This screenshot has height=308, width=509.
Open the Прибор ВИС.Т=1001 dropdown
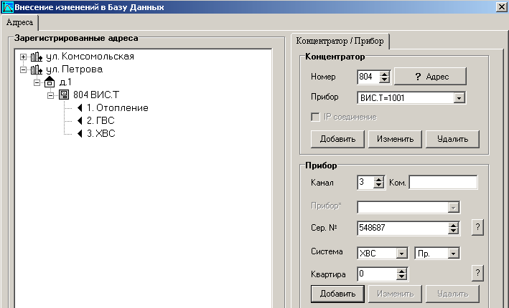(459, 98)
